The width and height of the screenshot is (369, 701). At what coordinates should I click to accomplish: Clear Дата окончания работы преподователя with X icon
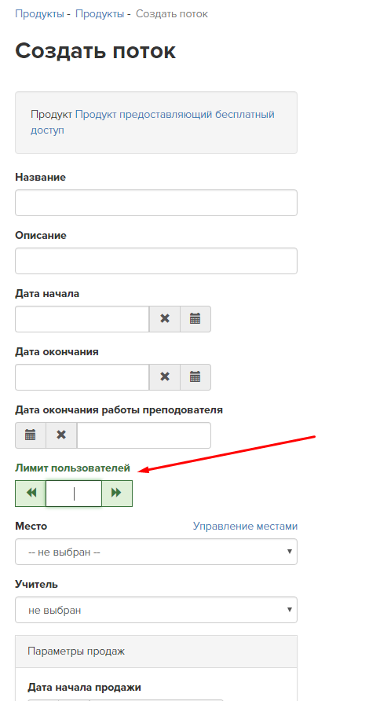[61, 435]
